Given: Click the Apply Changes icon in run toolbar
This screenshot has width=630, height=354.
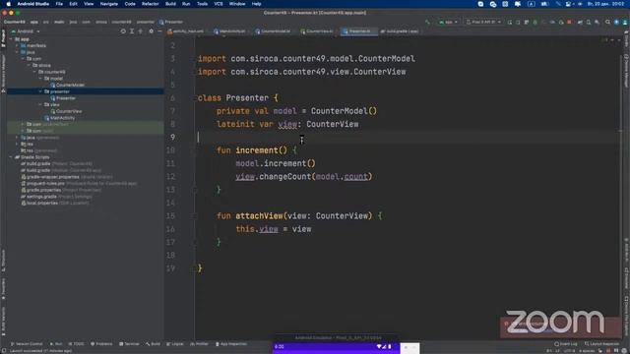Looking at the screenshot, I should tap(518, 22).
